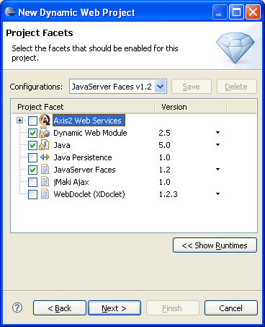
Task: Click the Show Runtimes button
Action: pyautogui.click(x=215, y=245)
